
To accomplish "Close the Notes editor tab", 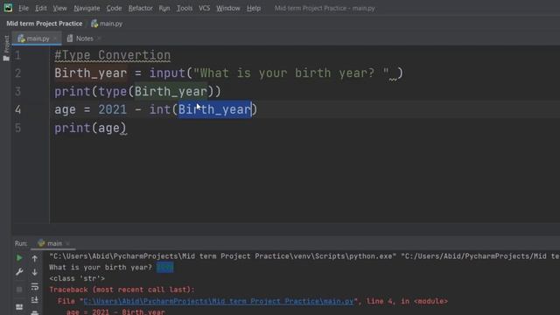I will tap(99, 38).
